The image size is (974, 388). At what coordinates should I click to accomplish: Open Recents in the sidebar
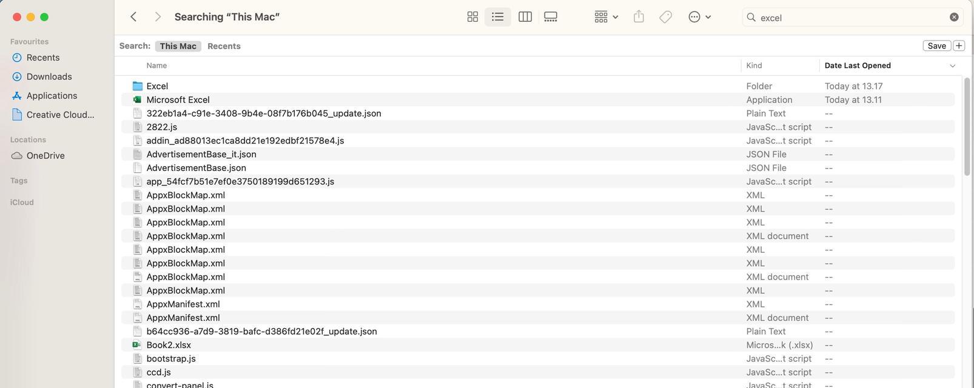click(x=43, y=58)
